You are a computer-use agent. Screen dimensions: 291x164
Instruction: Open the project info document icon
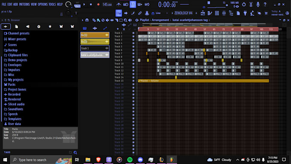238,13
